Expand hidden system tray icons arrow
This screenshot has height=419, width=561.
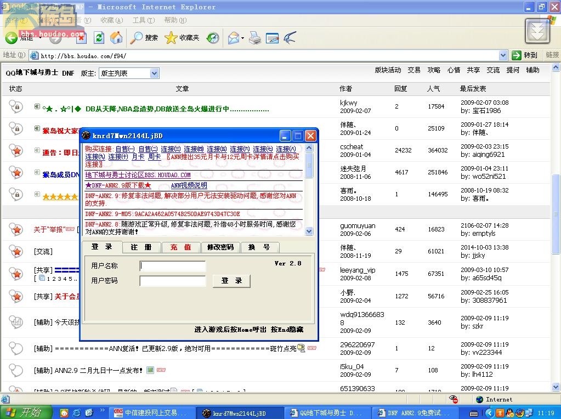coord(489,414)
